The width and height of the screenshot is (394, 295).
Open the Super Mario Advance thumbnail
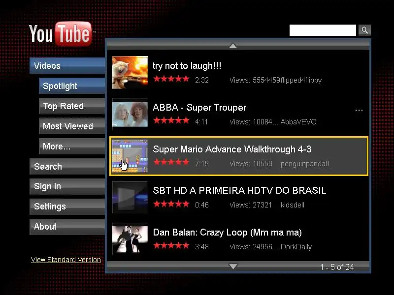pyautogui.click(x=130, y=156)
